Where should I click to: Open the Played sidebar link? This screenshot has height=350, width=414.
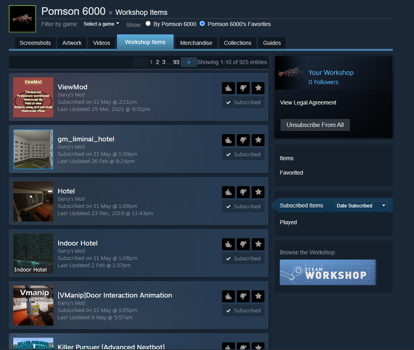coord(288,222)
